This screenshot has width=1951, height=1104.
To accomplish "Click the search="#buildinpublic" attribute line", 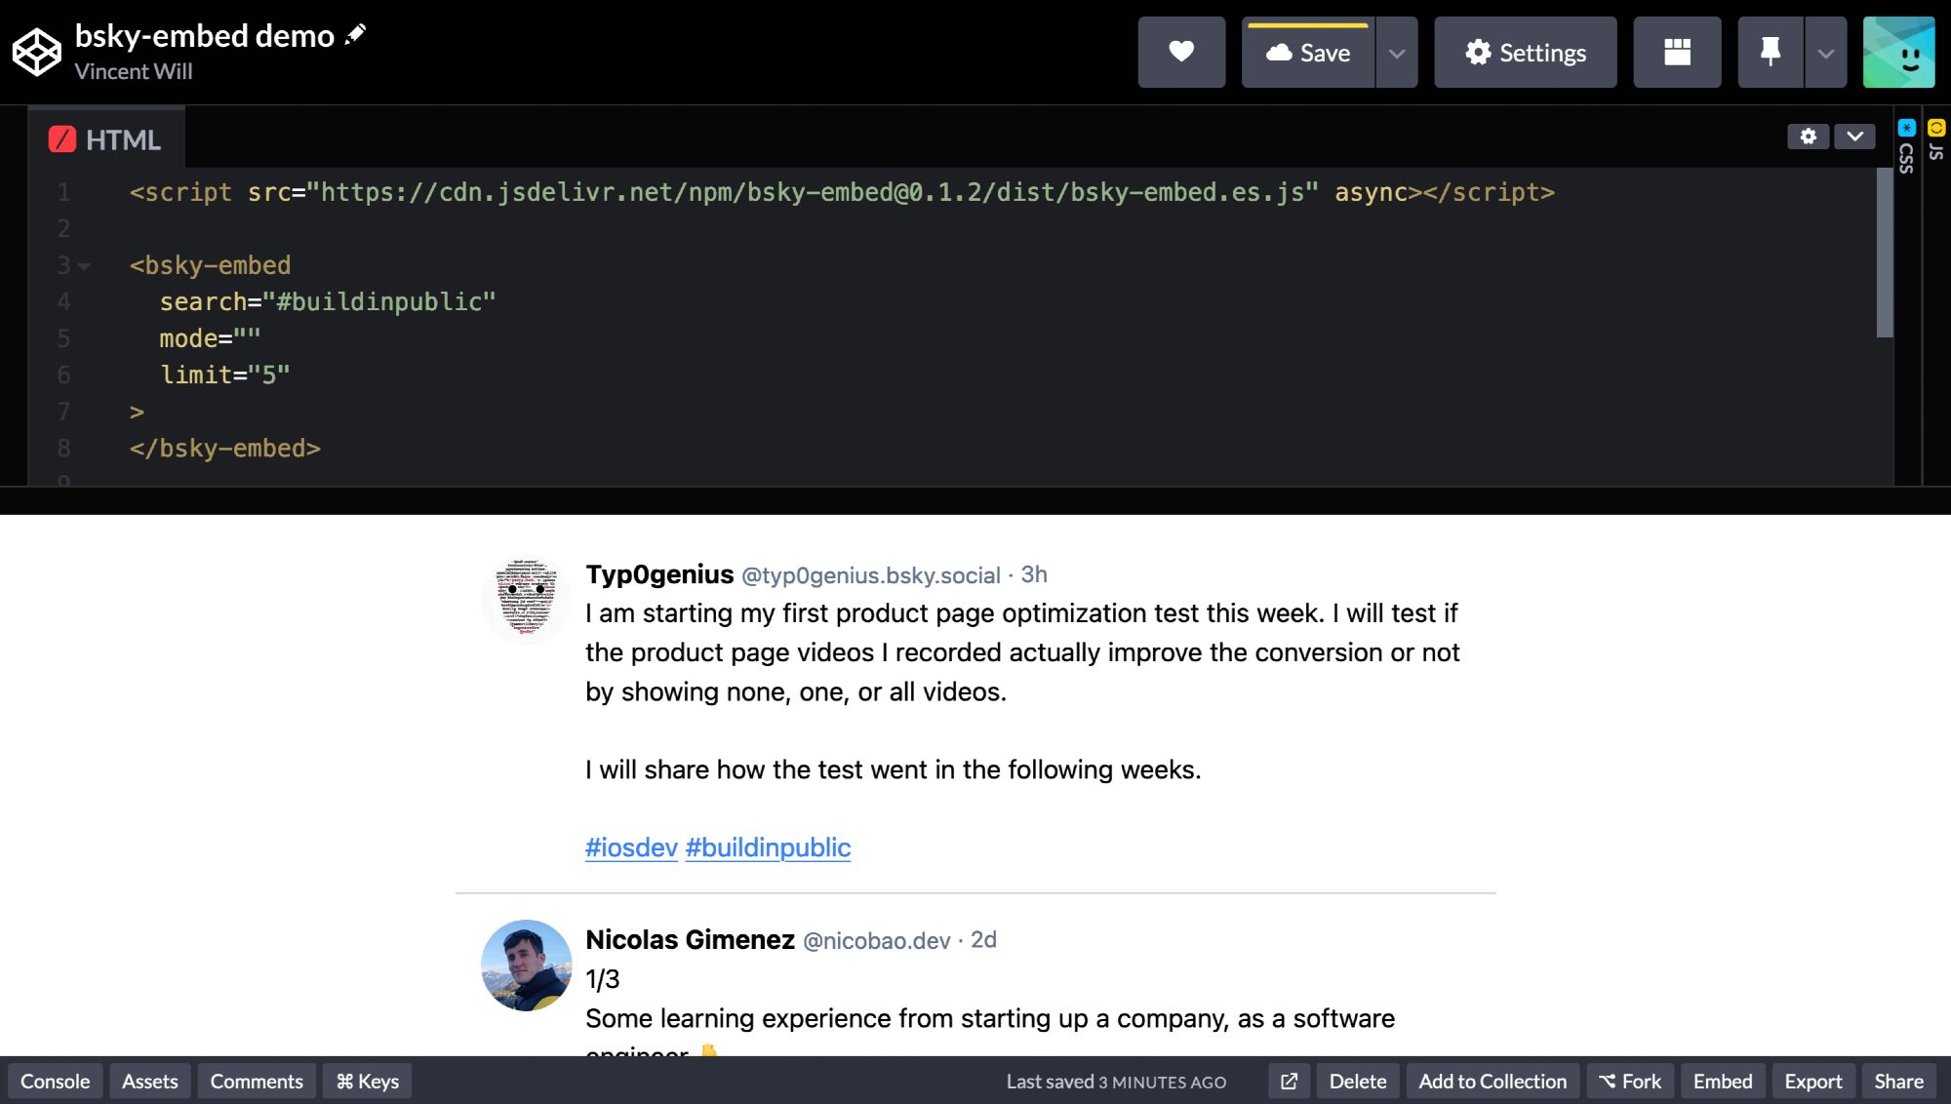I will coord(328,302).
